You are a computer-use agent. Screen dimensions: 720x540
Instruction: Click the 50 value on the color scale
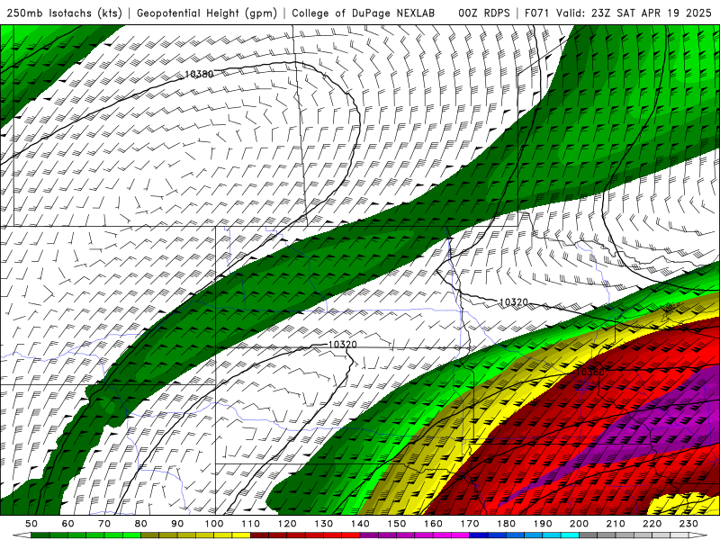pyautogui.click(x=31, y=524)
